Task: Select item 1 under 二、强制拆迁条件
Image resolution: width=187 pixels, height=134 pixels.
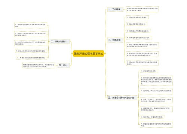Action: [x=31, y=26]
